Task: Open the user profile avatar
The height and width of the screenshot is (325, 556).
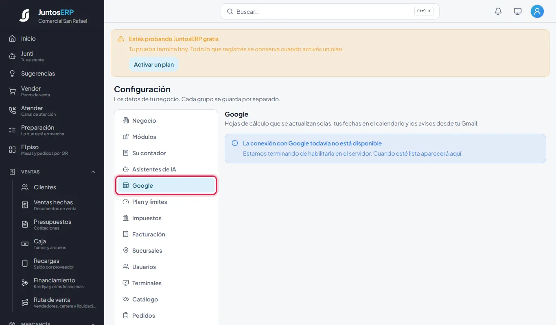Action: [537, 11]
